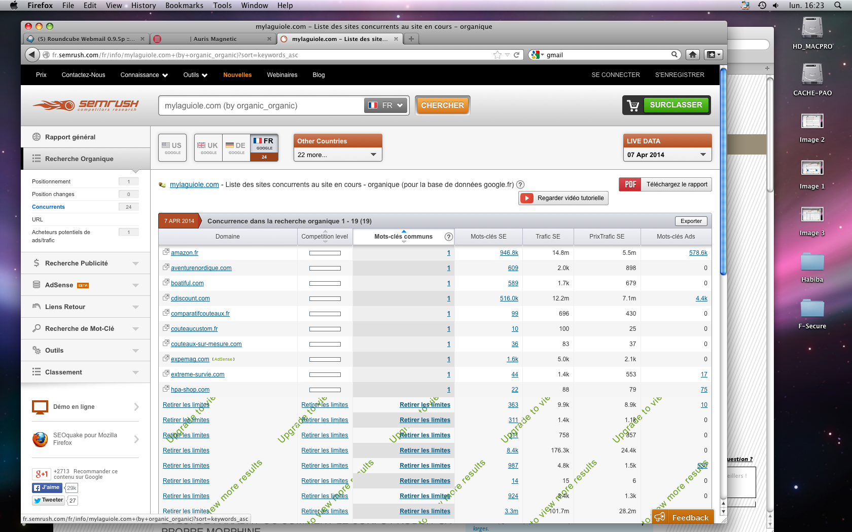Screen dimensions: 852x532
Task: Click the Démo en ligne monitor icon
Action: tap(40, 407)
